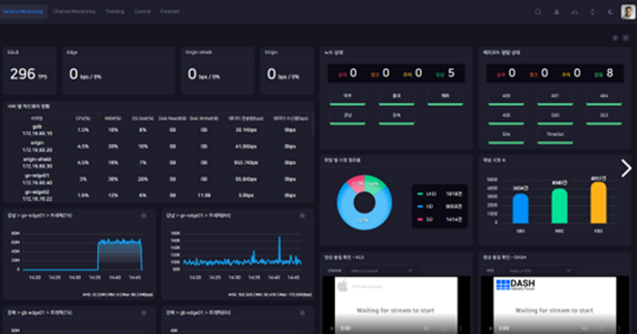The width and height of the screenshot is (637, 334).
Task: Click the blue SBS bar in the chart
Action: 520,208
